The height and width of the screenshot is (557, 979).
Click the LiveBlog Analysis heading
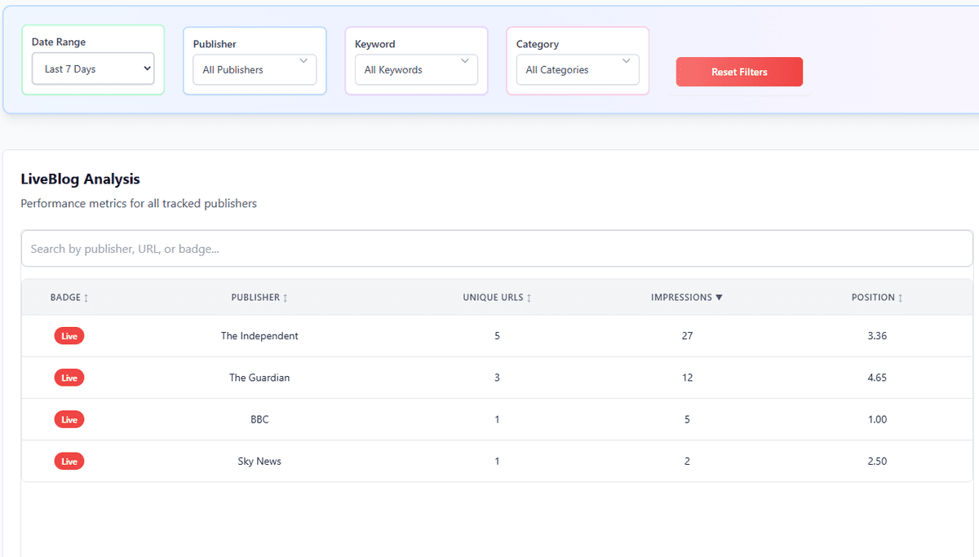[80, 179]
